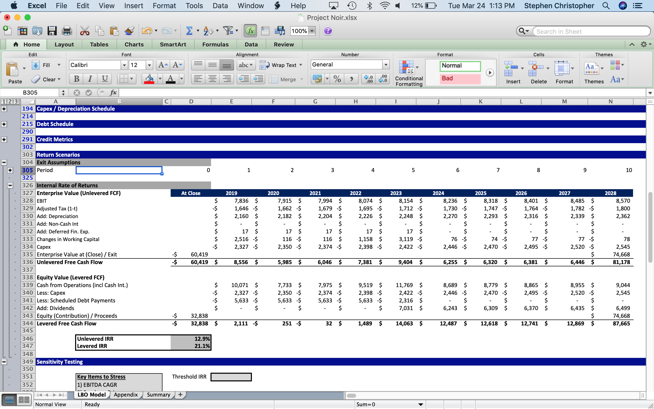This screenshot has height=409, width=654.
Task: Click the Cut scissors icon
Action: pyautogui.click(x=85, y=31)
